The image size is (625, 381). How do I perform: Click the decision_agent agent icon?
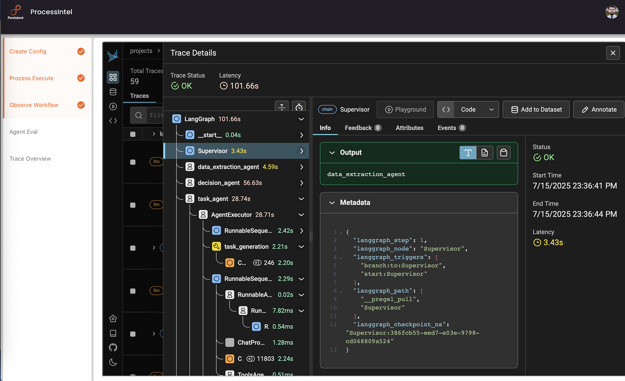point(190,183)
